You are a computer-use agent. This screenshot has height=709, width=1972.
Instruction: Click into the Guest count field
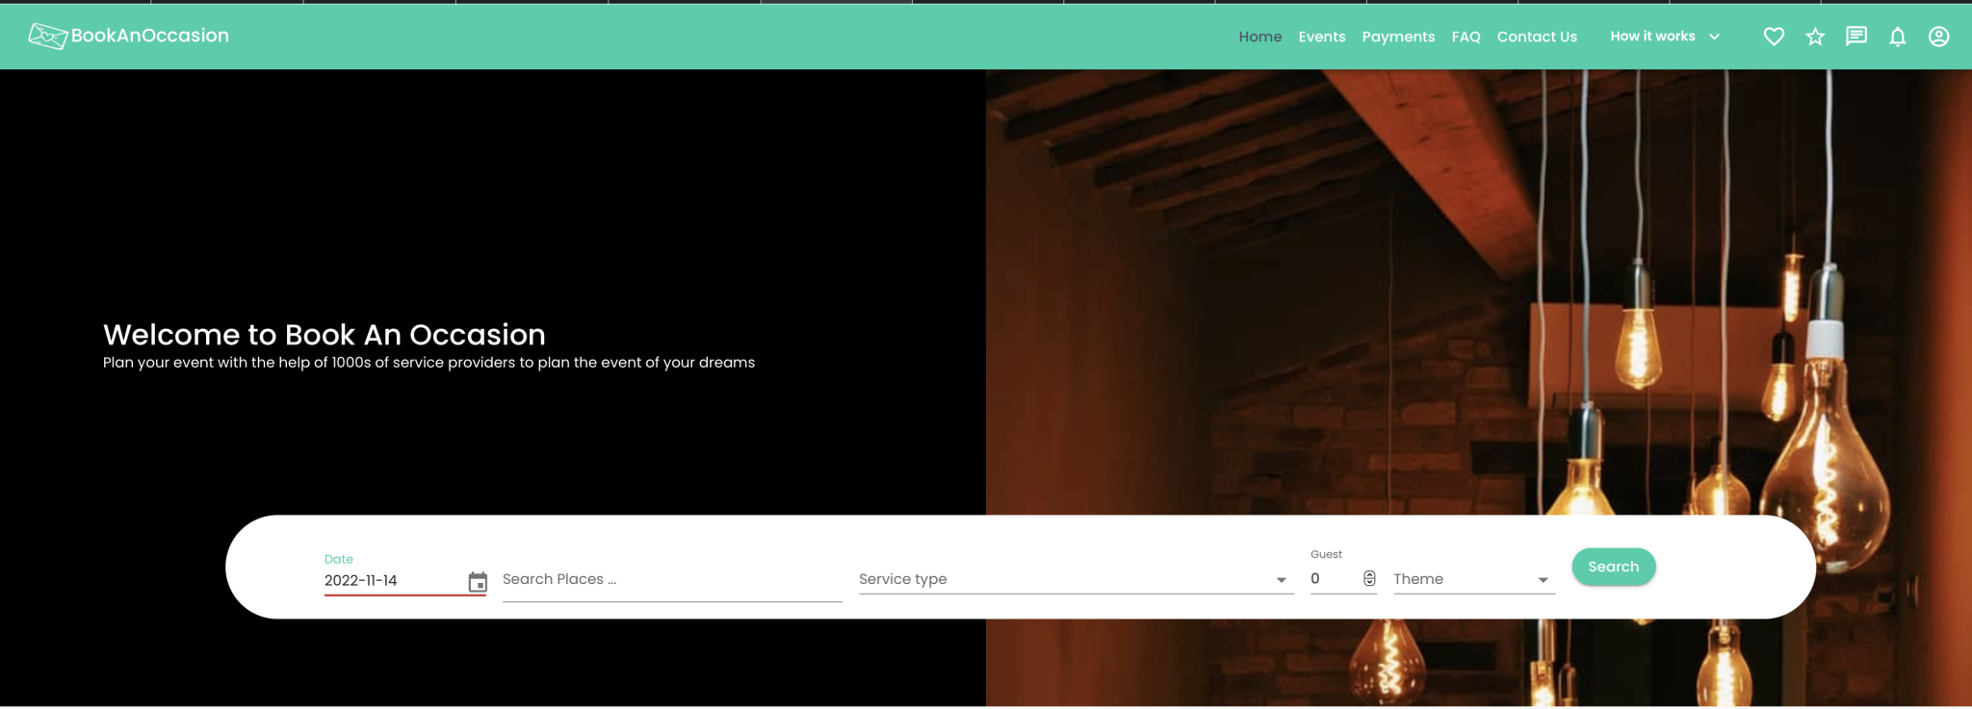tap(1334, 579)
